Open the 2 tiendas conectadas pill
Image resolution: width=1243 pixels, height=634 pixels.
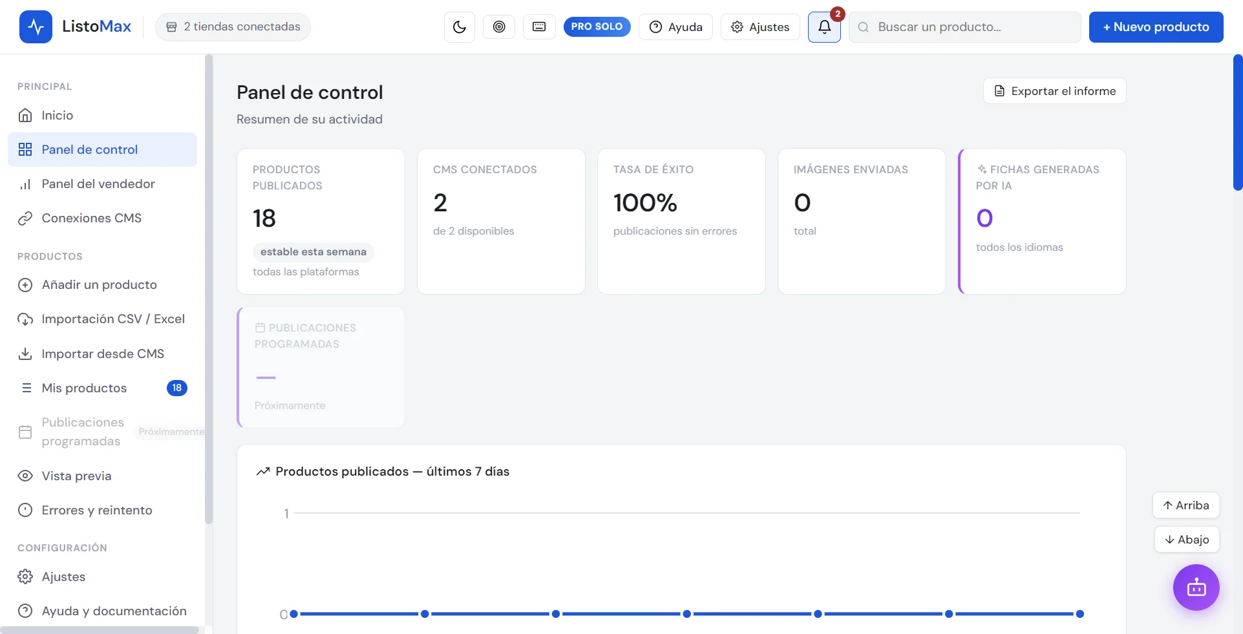pos(233,27)
